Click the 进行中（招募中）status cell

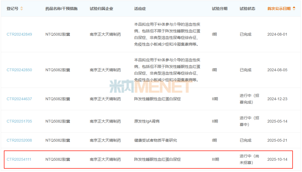coord(249,121)
